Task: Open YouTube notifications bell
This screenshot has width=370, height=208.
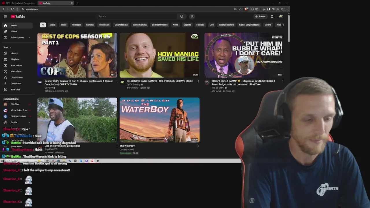Action: coord(272,16)
